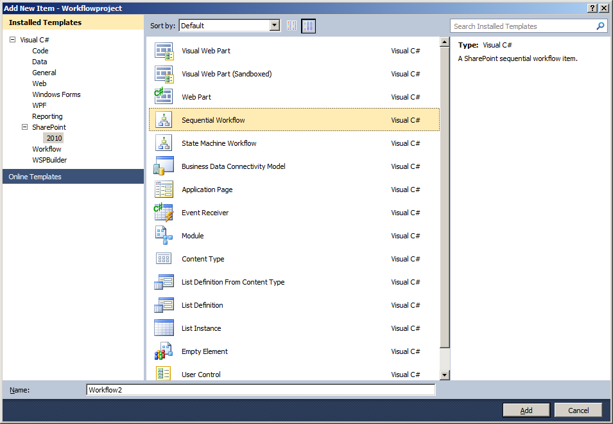The height and width of the screenshot is (424, 613).
Task: Select the List Instance text
Action: [201, 328]
